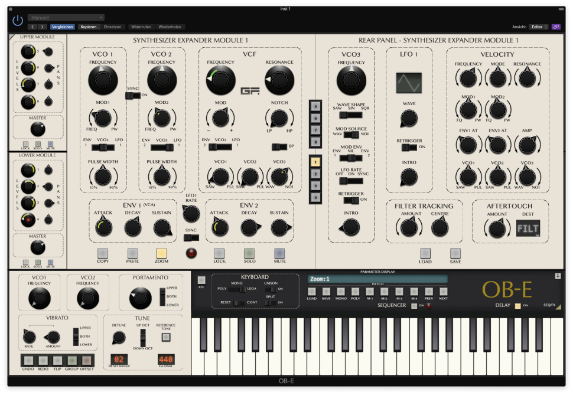
Task: Click the REDO button
Action: 43,361
